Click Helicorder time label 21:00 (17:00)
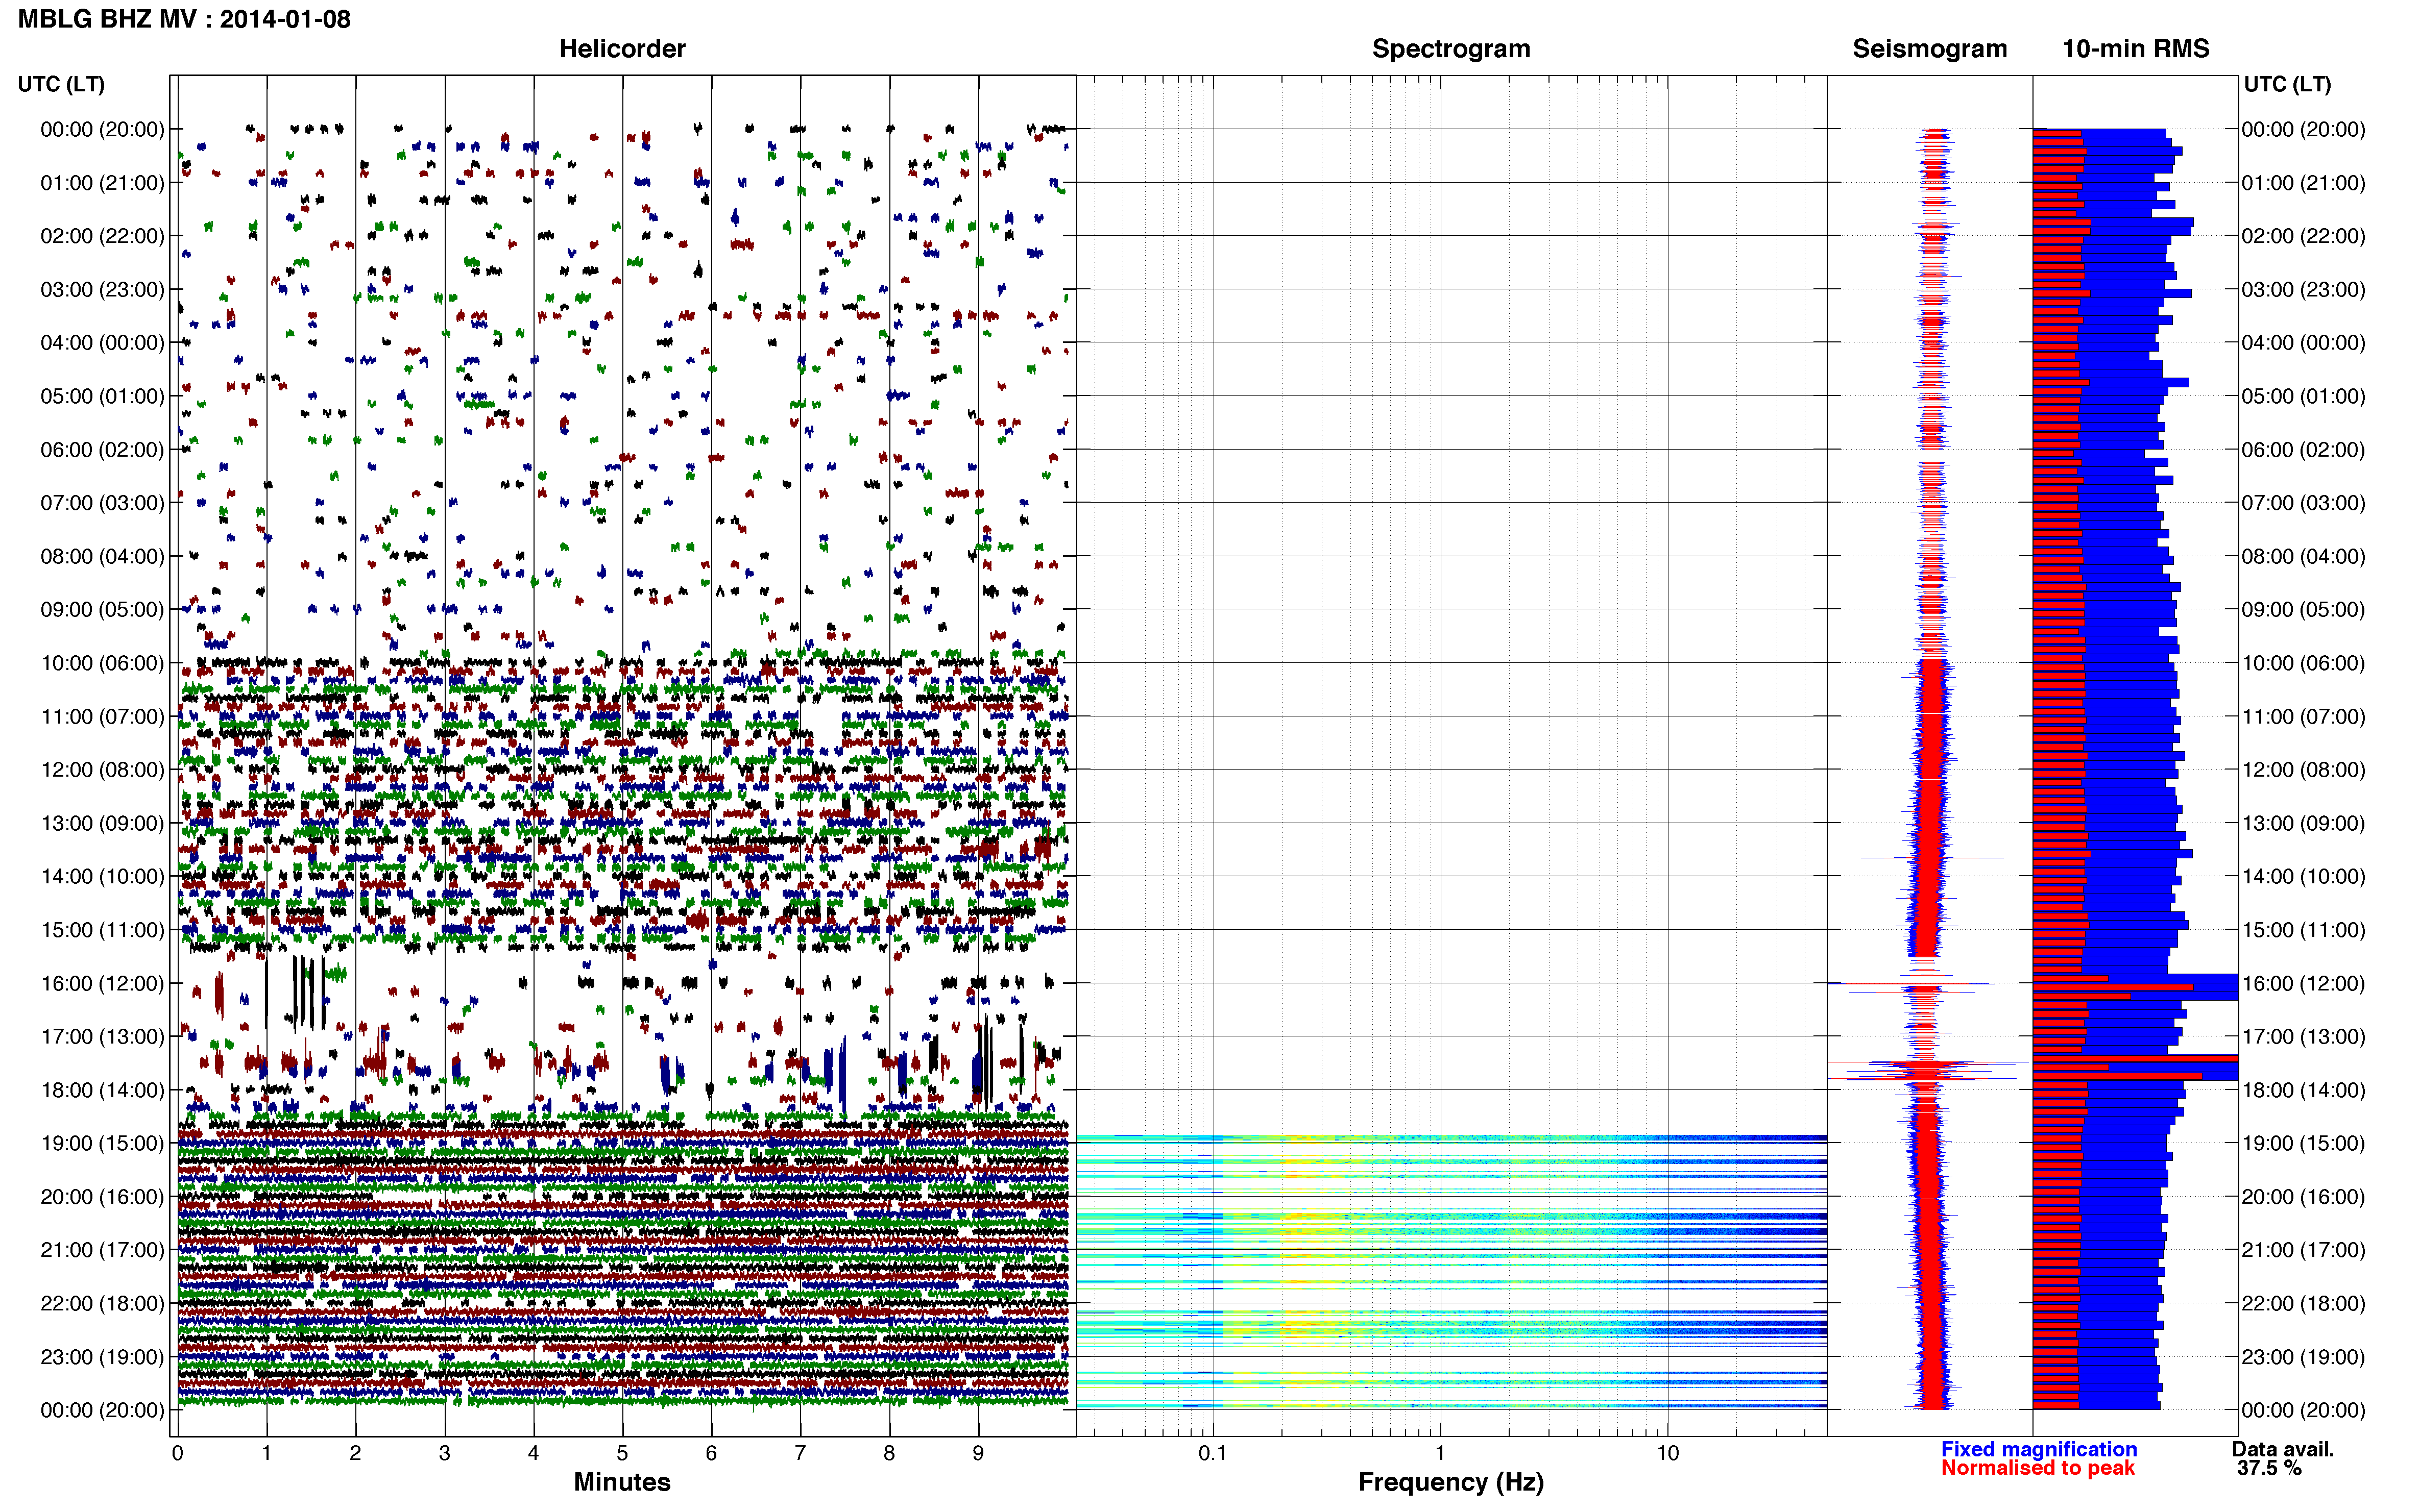This screenshot has width=2420, height=1512. pos(102,1250)
